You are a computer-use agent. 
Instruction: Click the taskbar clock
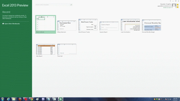pyautogui.click(x=175, y=99)
